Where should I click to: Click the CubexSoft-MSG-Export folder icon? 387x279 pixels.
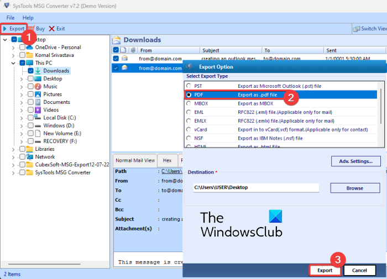[x=30, y=165]
